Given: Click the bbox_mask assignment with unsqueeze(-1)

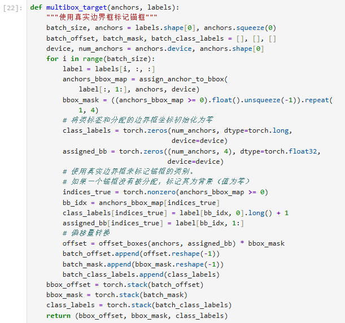Looking at the screenshot, I should [x=198, y=100].
